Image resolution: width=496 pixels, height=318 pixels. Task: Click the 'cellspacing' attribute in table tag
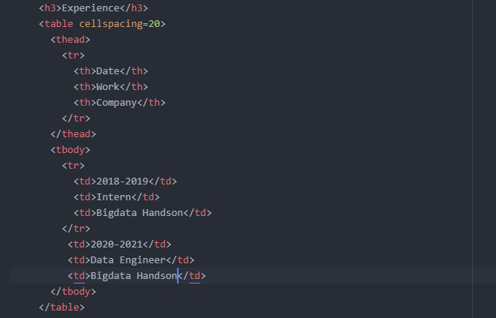[x=111, y=24]
